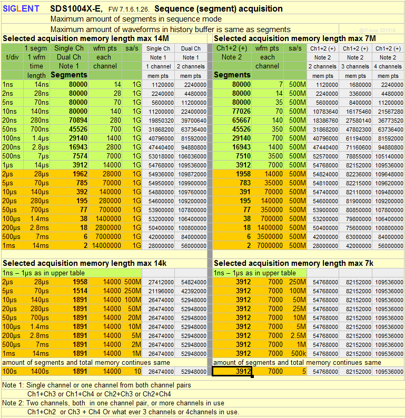The image size is (405, 418).
Task: Select segments cell 70894
Action: tap(69, 120)
